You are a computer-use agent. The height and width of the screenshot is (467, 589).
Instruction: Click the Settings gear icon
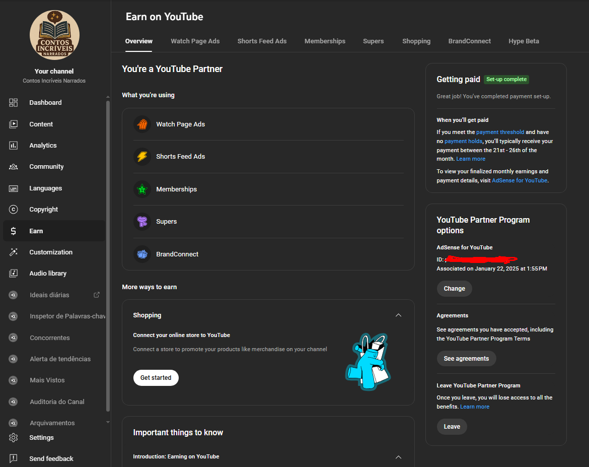pos(14,438)
